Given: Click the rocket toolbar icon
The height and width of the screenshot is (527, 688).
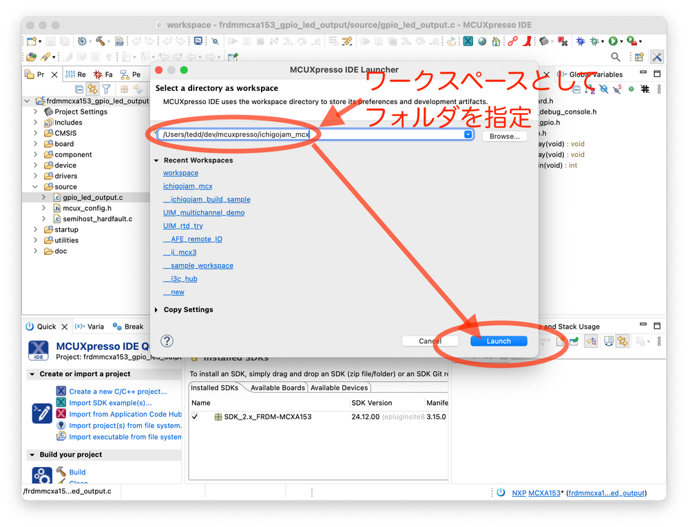Looking at the screenshot, I should tap(45, 57).
